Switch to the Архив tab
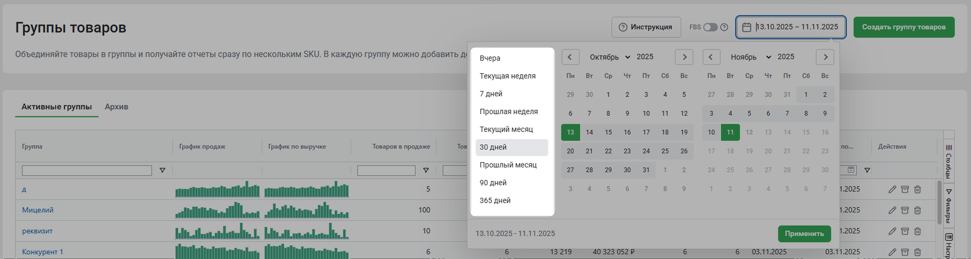Image resolution: width=971 pixels, height=259 pixels. pos(117,107)
